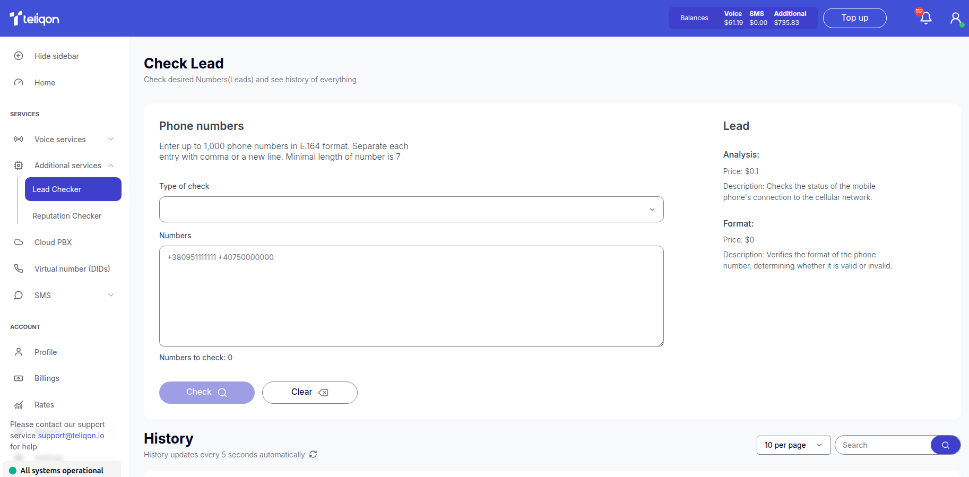Open the user account avatar icon

point(956,19)
